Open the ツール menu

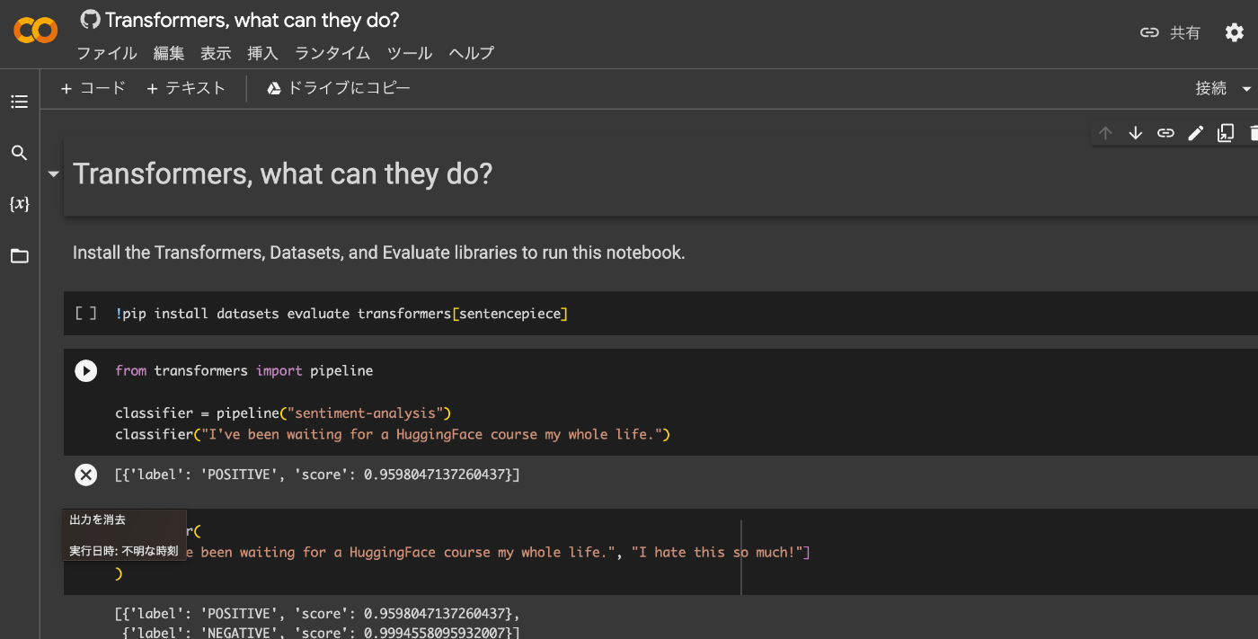pyautogui.click(x=410, y=53)
